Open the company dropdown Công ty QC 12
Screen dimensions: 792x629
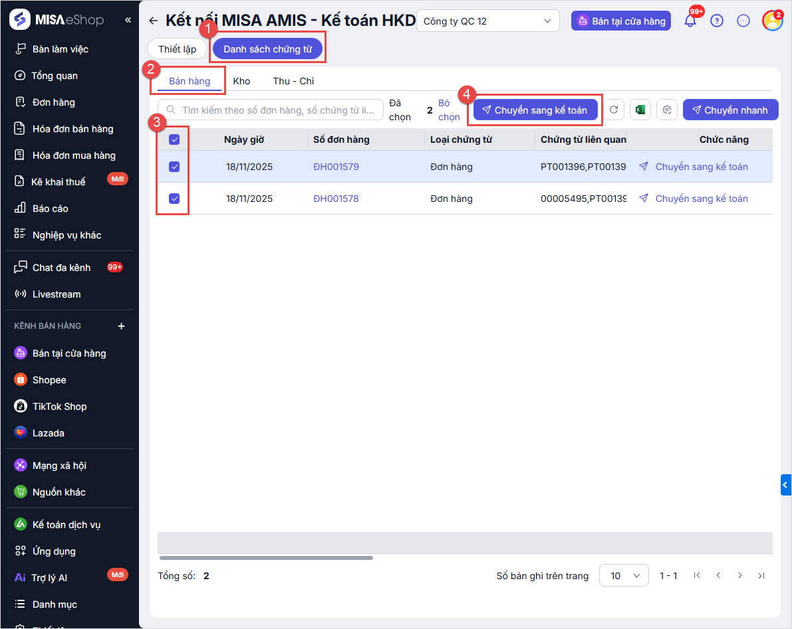(x=487, y=21)
